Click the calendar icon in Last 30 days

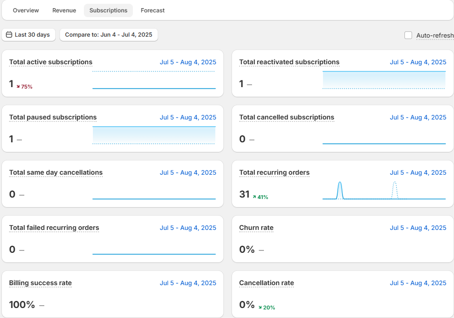9,35
